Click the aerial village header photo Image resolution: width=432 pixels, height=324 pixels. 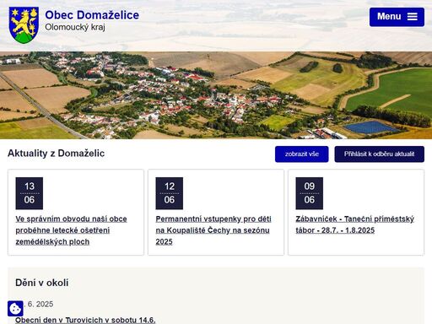[216, 95]
